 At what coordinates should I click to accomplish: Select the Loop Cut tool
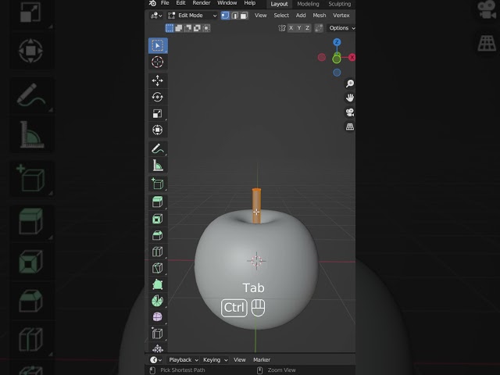coord(158,252)
